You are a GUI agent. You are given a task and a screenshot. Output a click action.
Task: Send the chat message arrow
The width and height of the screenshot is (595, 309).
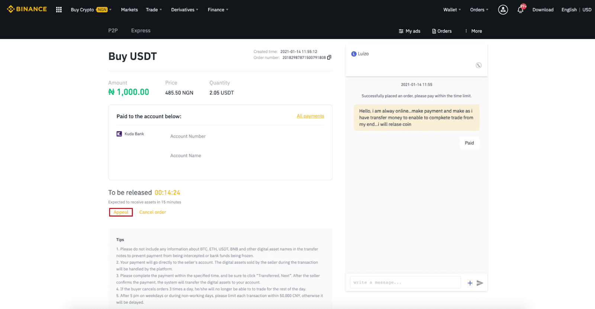click(480, 283)
